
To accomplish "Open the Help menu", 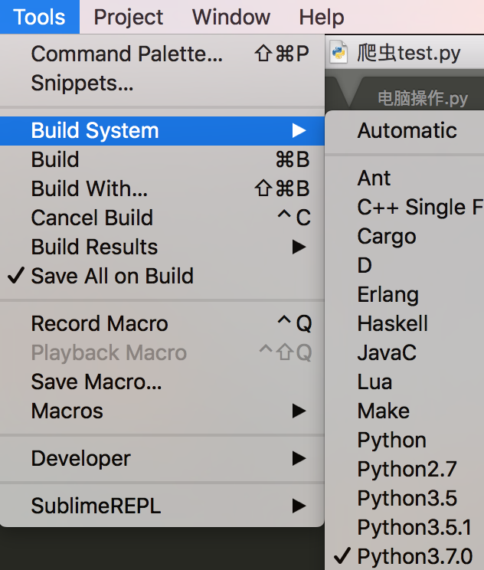I will coord(321,17).
